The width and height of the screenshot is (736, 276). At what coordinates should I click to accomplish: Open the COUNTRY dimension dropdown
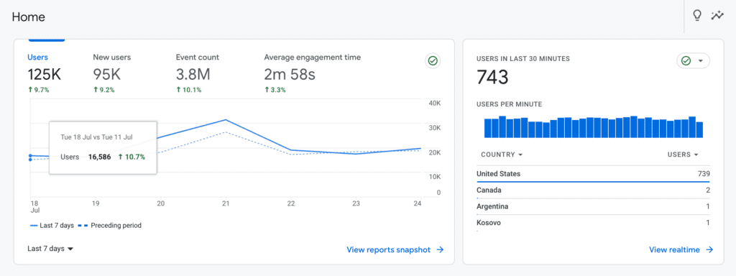tap(502, 155)
